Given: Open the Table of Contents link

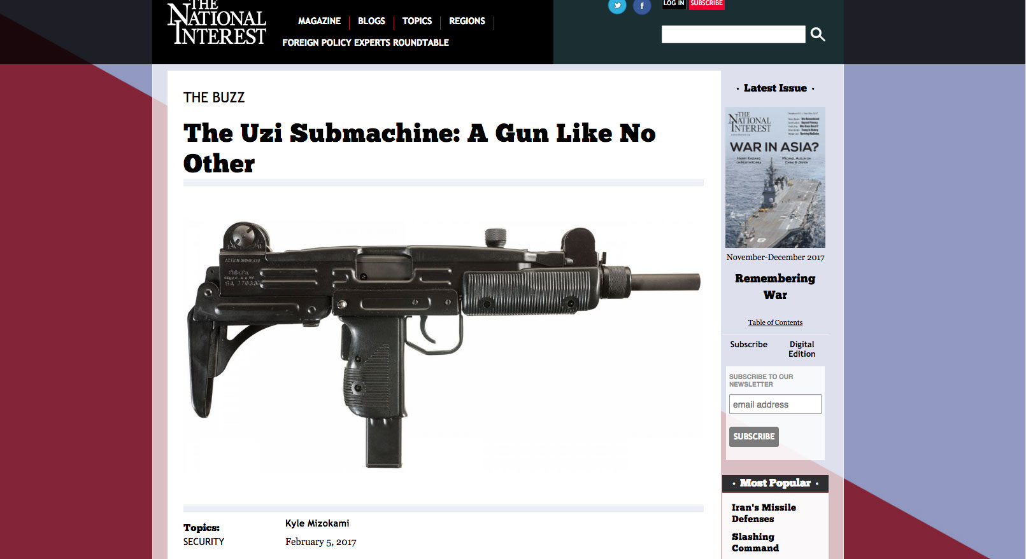Looking at the screenshot, I should tap(775, 322).
